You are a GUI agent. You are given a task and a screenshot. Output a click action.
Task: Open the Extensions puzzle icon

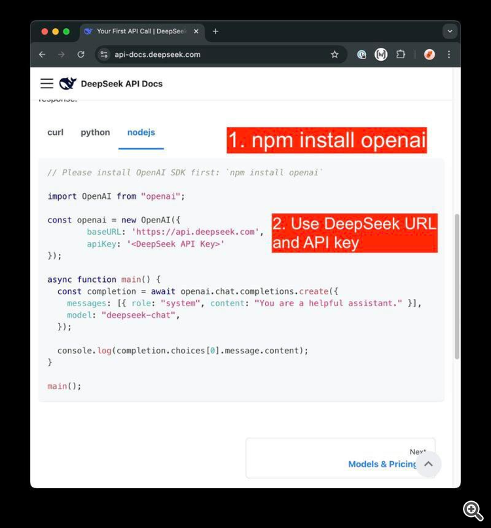click(x=401, y=54)
